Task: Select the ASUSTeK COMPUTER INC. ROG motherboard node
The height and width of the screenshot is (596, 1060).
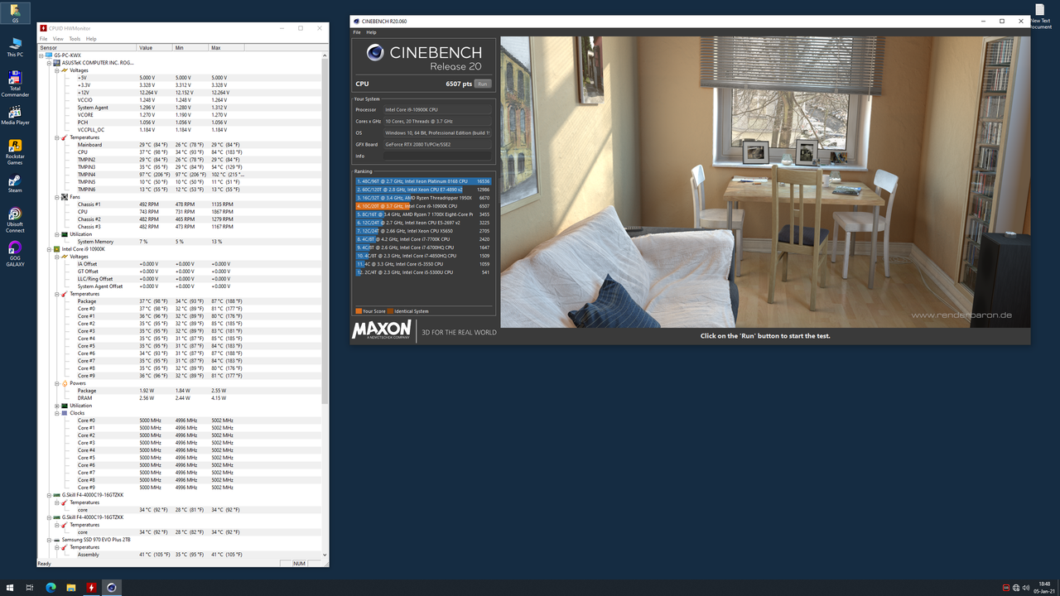Action: (x=98, y=63)
